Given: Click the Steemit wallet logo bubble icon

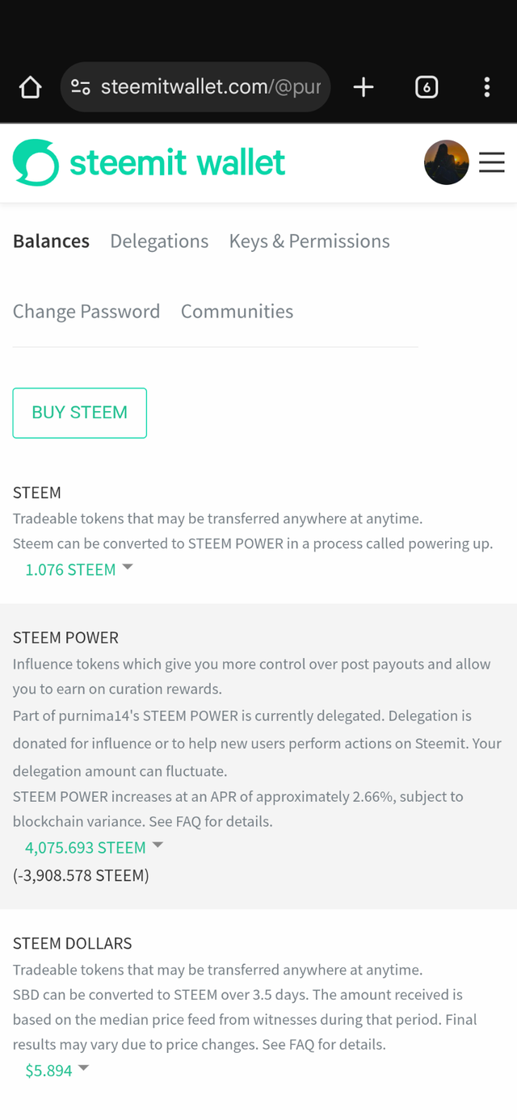Looking at the screenshot, I should (36, 162).
